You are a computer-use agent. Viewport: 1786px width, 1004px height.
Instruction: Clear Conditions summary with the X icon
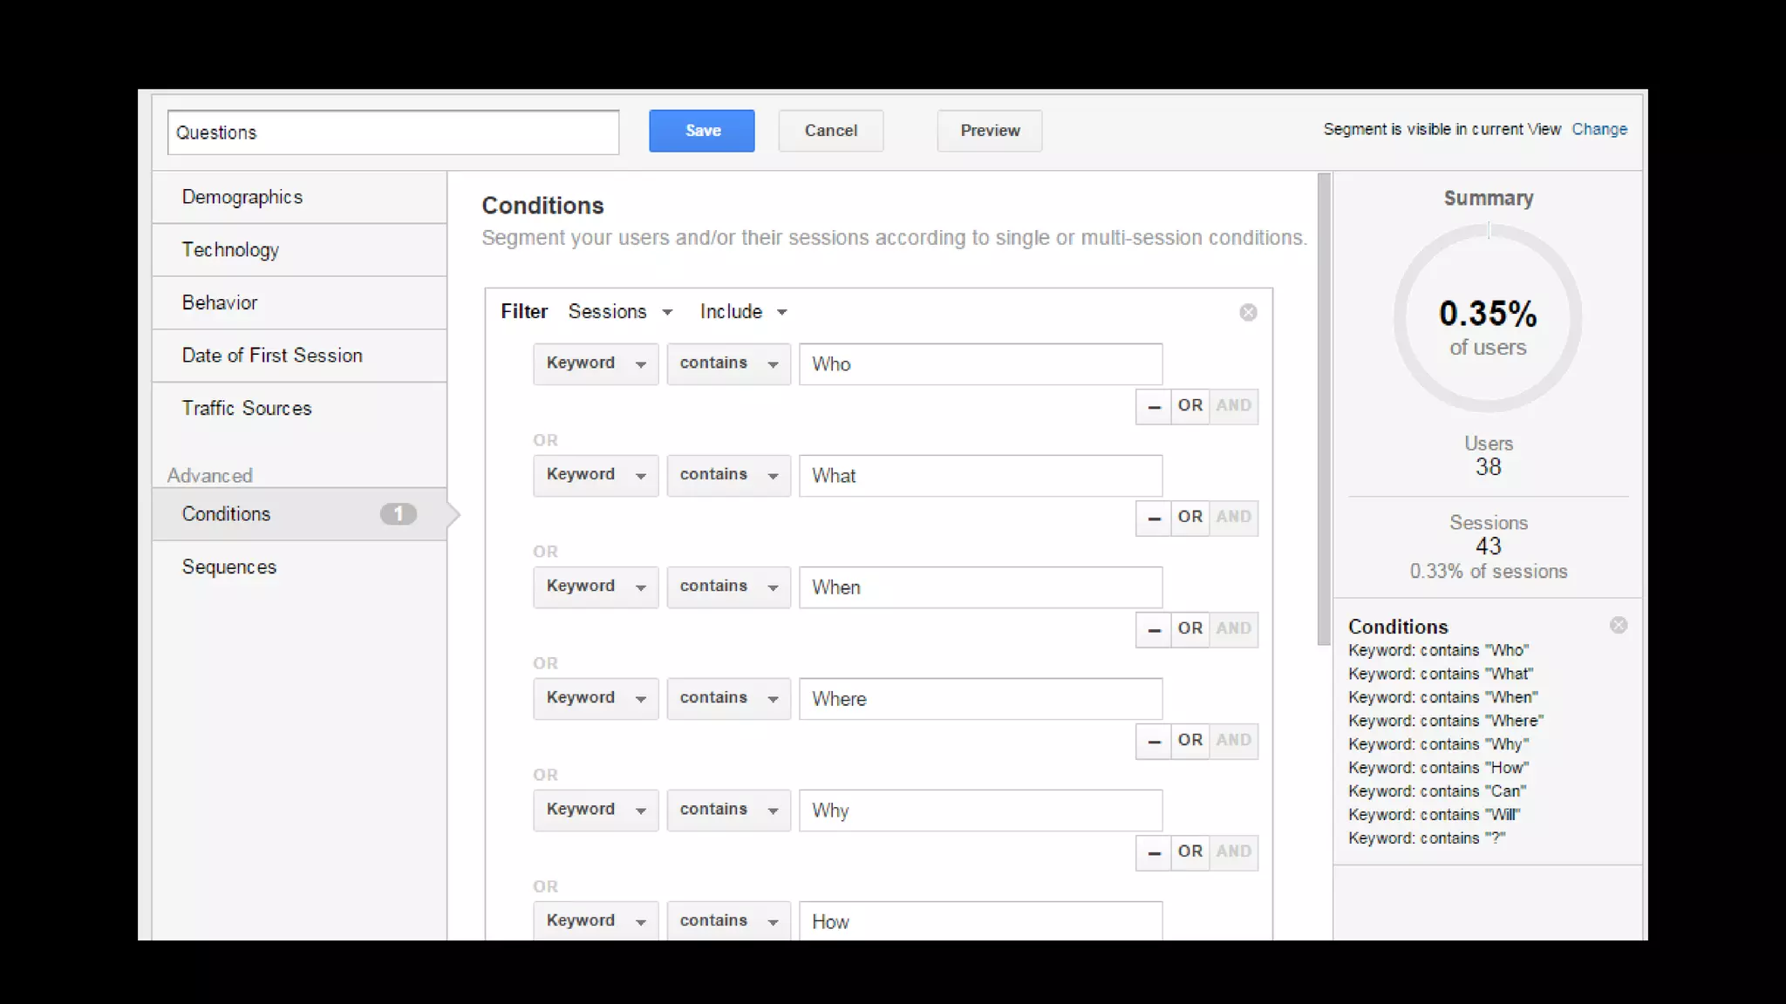(1618, 625)
